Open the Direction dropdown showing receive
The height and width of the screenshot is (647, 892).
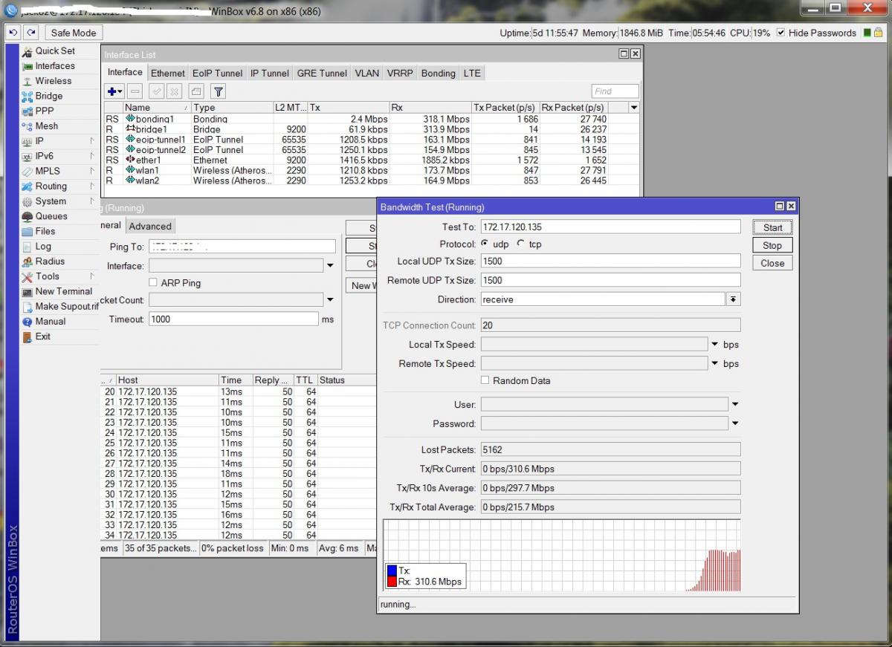(x=733, y=299)
